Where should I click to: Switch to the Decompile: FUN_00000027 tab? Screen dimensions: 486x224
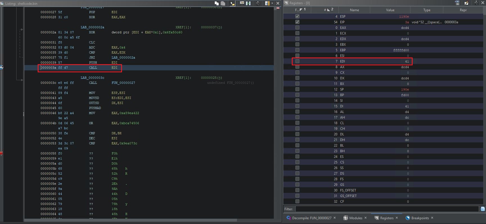click(311, 218)
